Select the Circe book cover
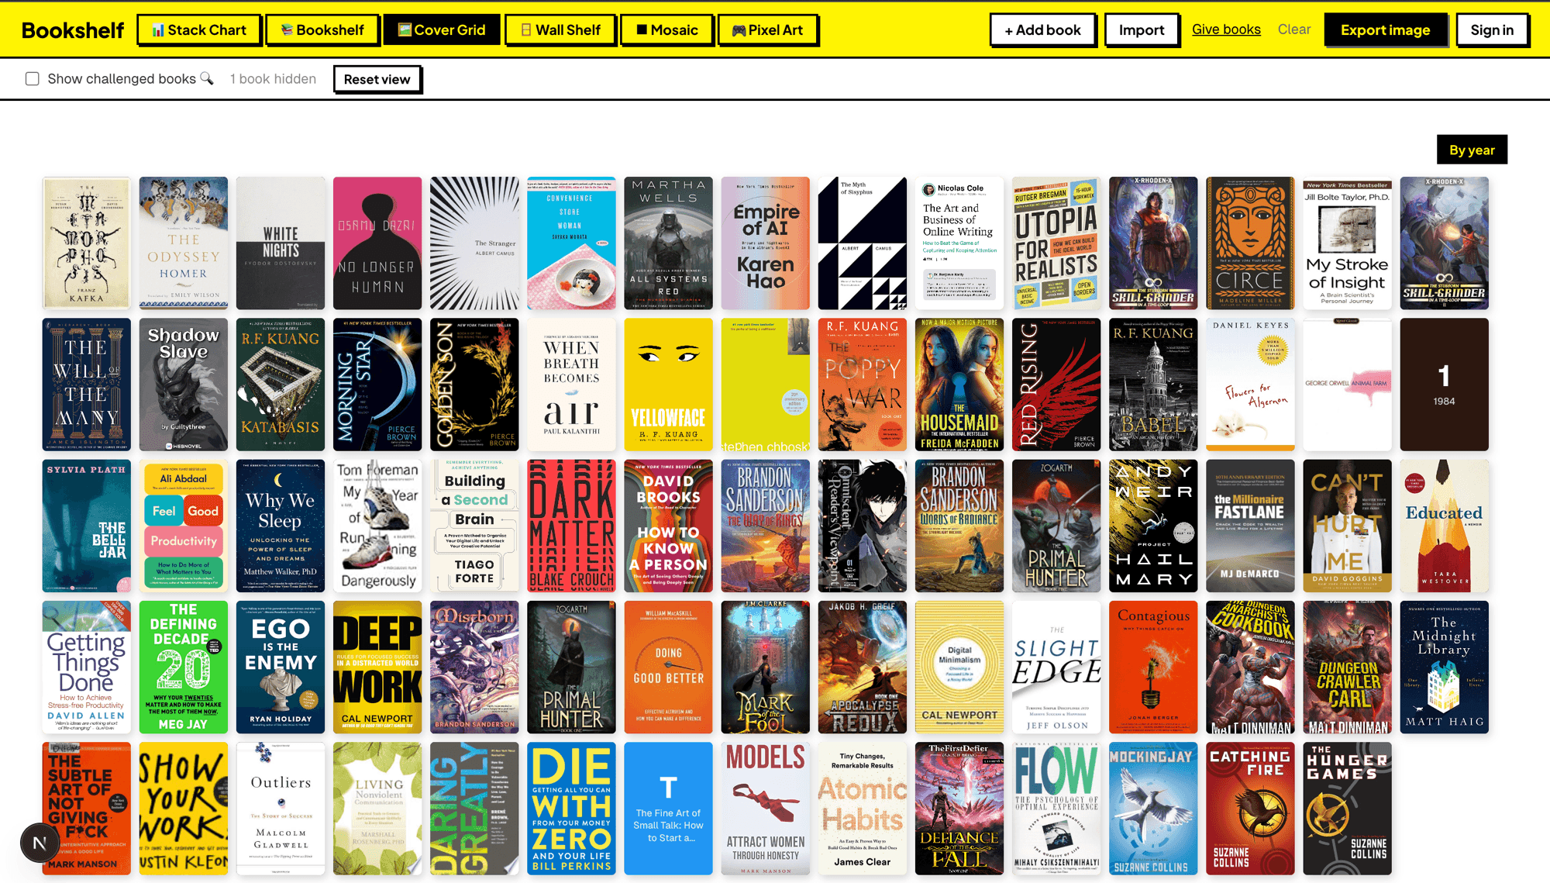The height and width of the screenshot is (883, 1550). [1250, 243]
